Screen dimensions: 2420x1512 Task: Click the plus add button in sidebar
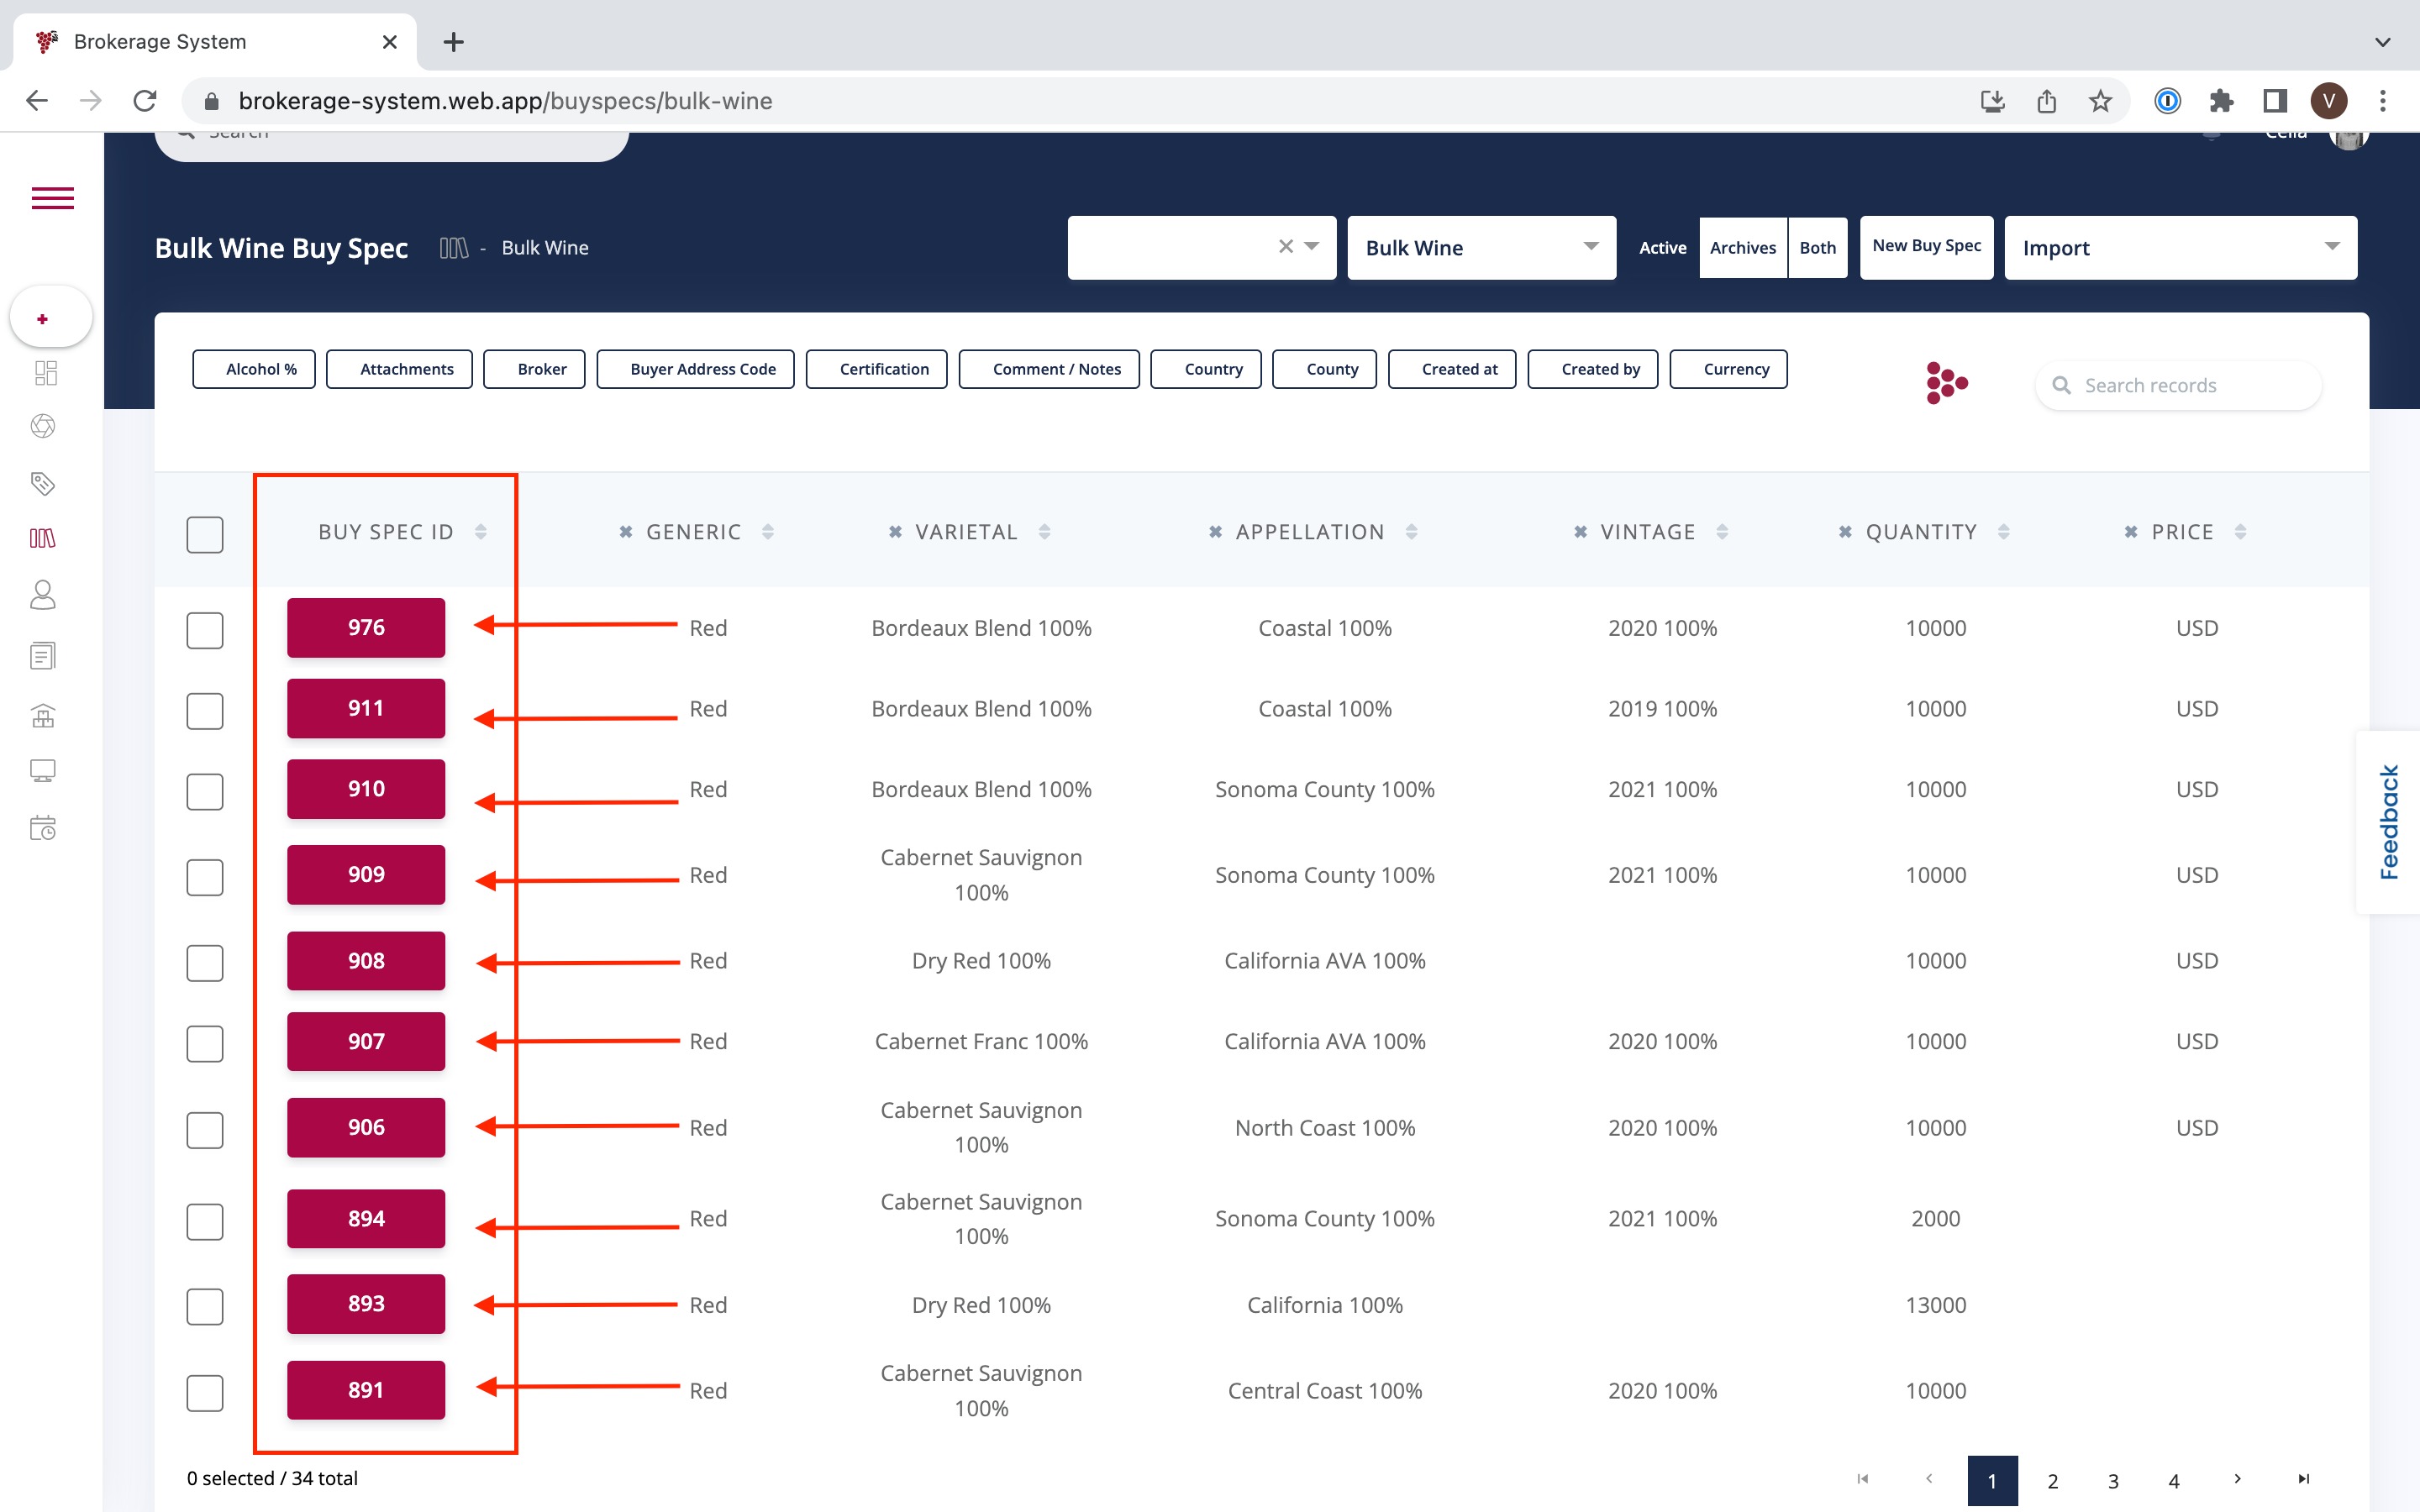[42, 319]
